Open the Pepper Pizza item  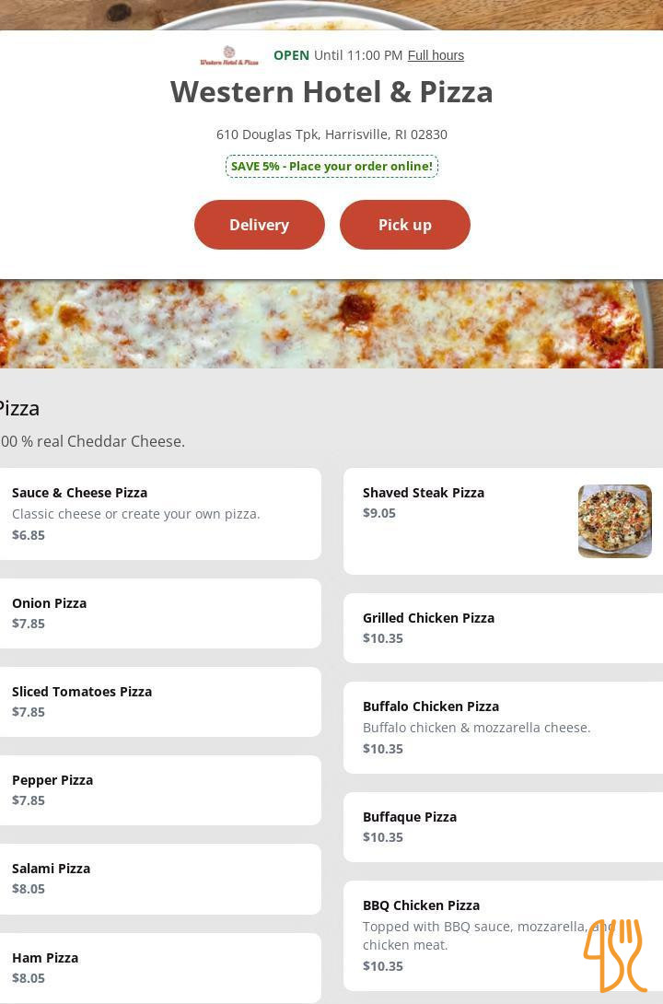(159, 790)
